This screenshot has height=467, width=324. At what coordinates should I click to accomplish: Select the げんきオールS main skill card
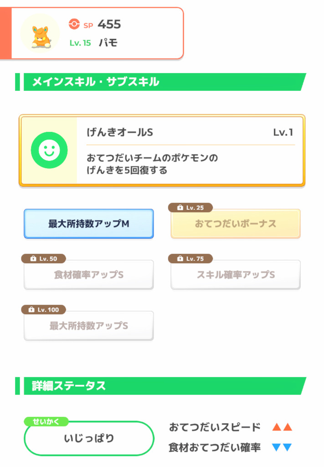162,150
